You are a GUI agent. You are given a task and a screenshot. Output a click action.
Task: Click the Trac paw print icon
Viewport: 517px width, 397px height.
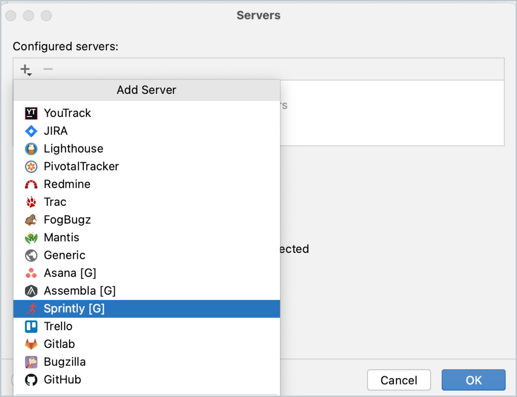[x=31, y=202]
